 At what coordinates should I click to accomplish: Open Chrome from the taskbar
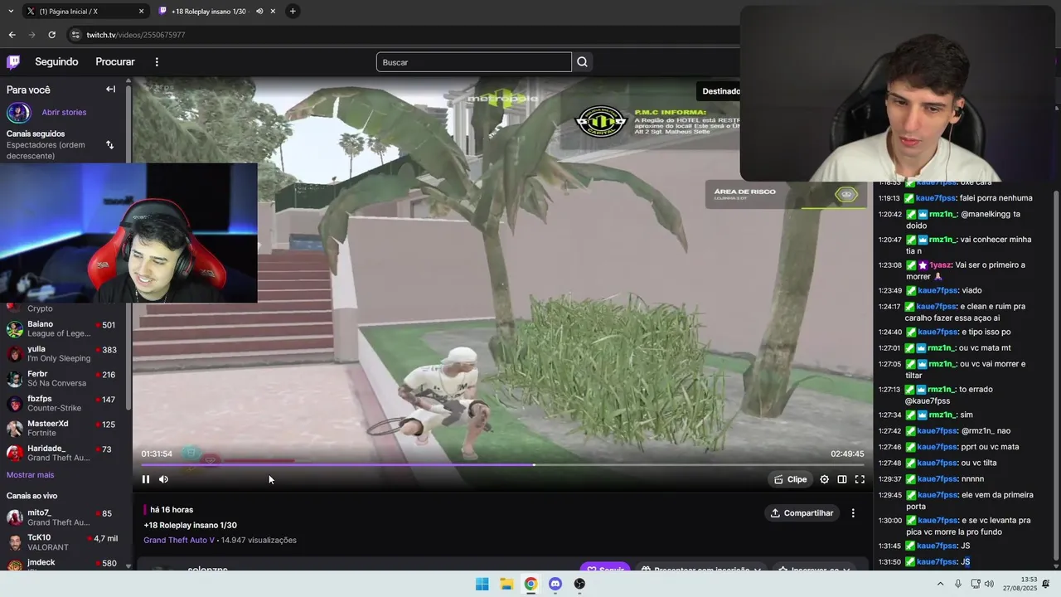click(530, 584)
